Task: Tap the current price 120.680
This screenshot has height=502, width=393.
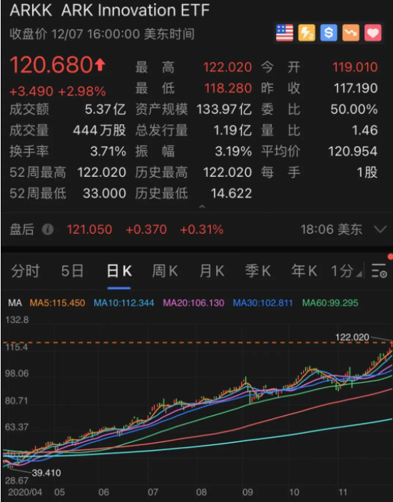Action: point(51,65)
